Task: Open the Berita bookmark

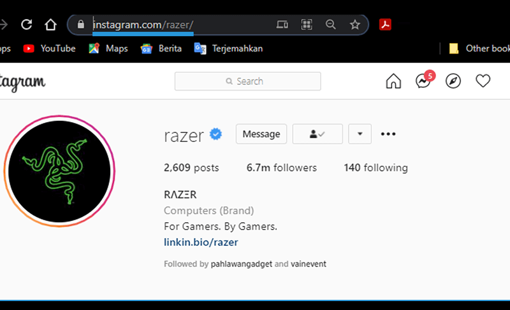Action: pyautogui.click(x=161, y=48)
